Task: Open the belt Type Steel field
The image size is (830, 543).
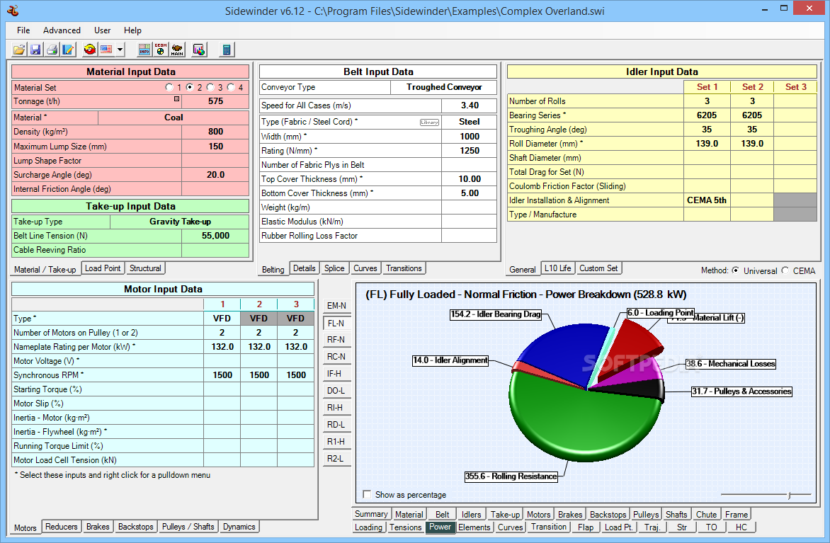Action: [x=469, y=122]
